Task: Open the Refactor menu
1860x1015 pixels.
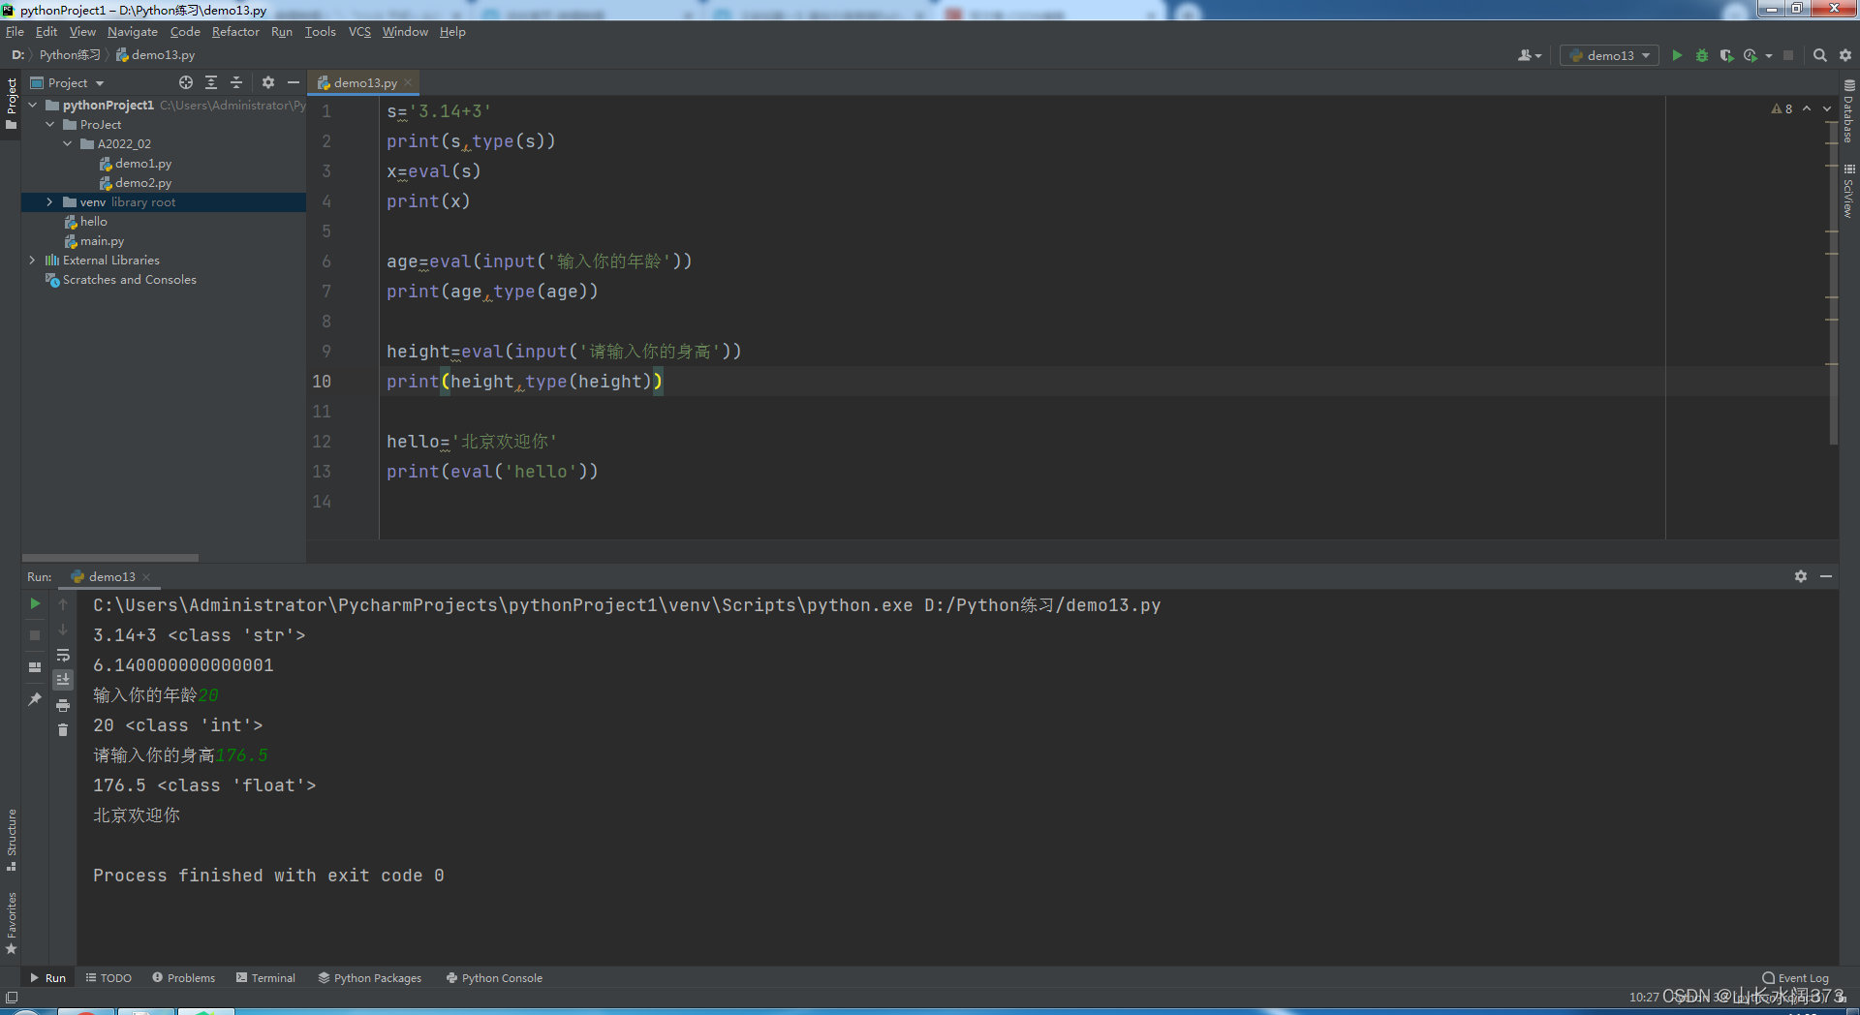Action: point(235,31)
